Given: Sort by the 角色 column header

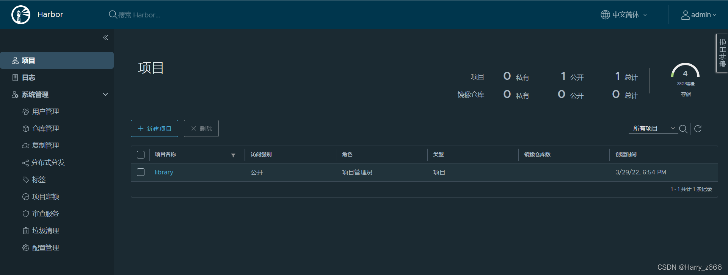Looking at the screenshot, I should (x=347, y=155).
